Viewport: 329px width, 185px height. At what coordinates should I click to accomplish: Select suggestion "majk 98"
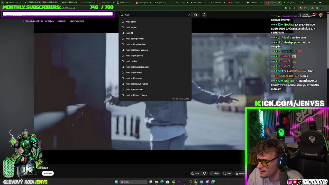(x=155, y=33)
